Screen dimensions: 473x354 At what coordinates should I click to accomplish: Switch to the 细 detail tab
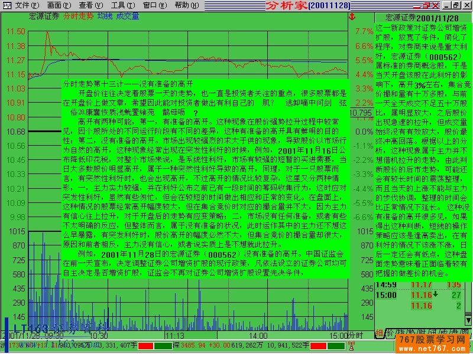coord(379,333)
